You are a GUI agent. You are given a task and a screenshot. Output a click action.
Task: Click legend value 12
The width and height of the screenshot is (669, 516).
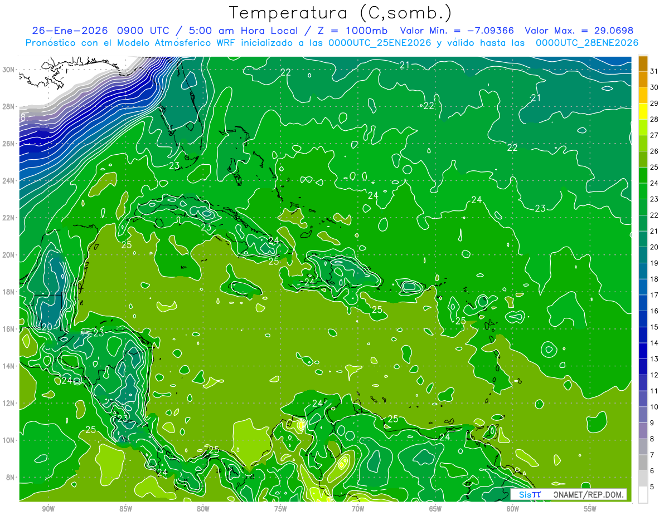(655, 375)
